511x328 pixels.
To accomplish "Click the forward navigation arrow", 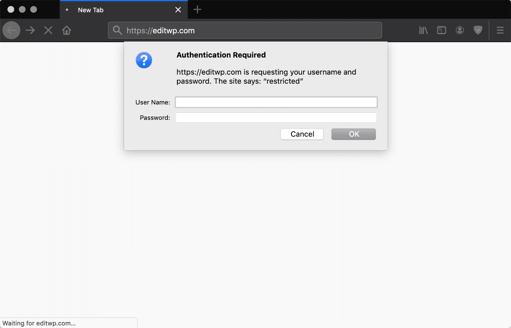I will pos(30,30).
